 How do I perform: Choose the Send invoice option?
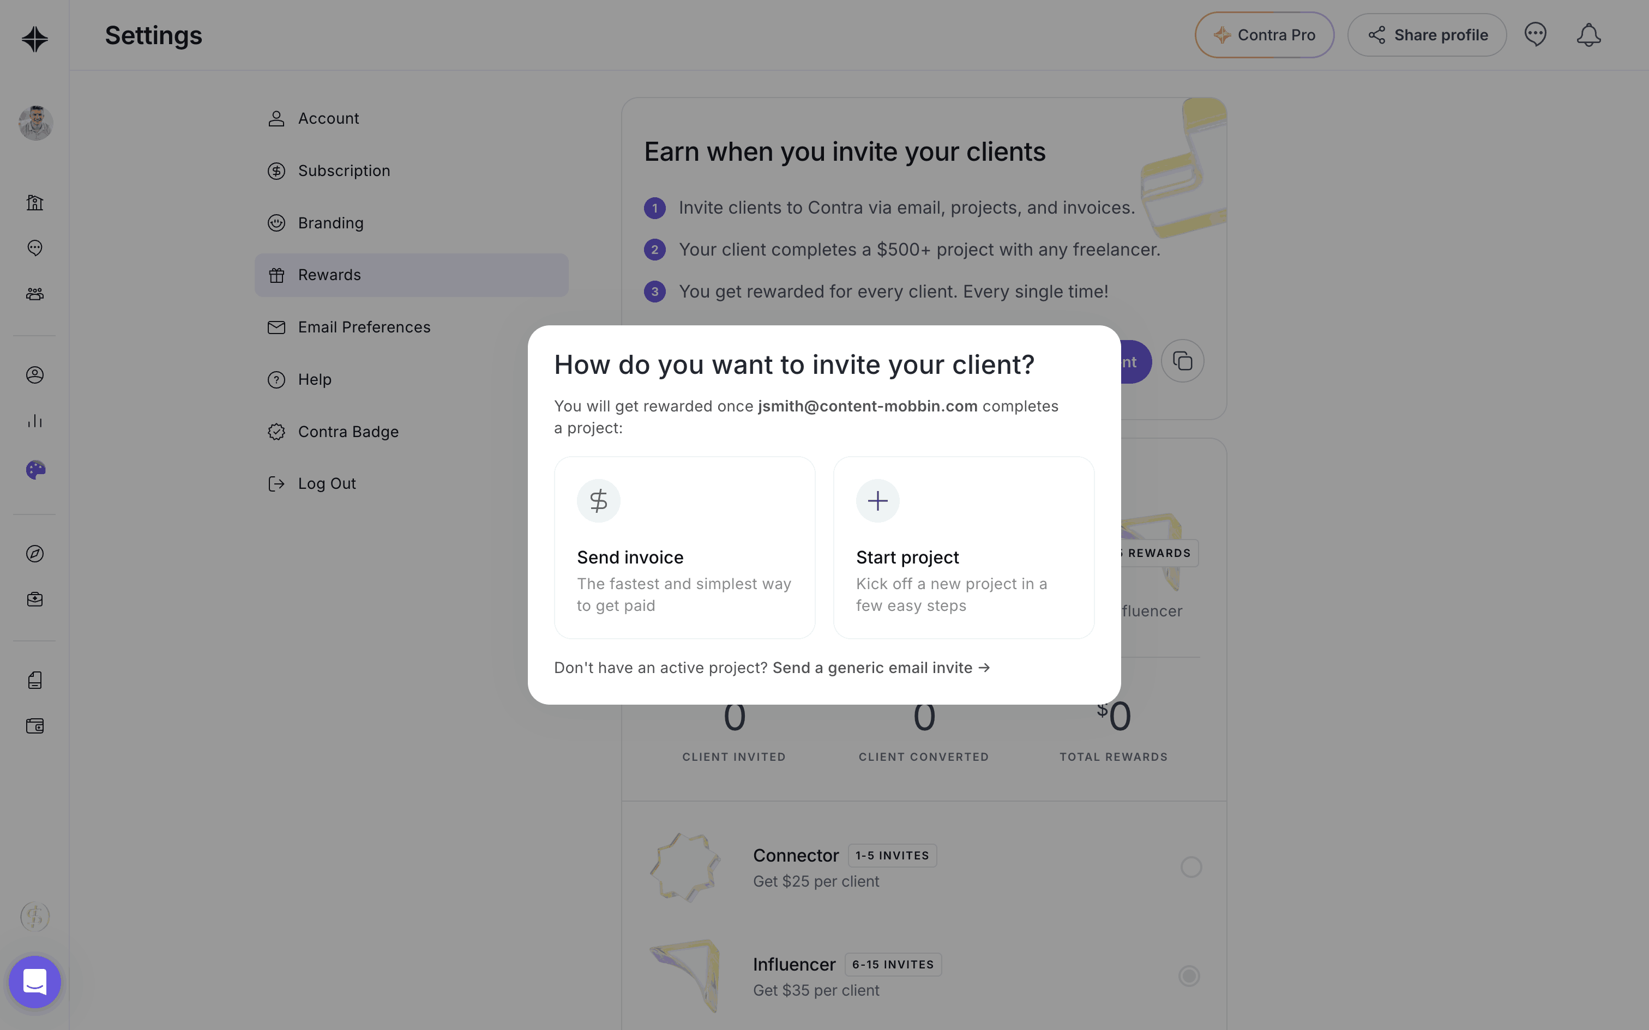(684, 548)
